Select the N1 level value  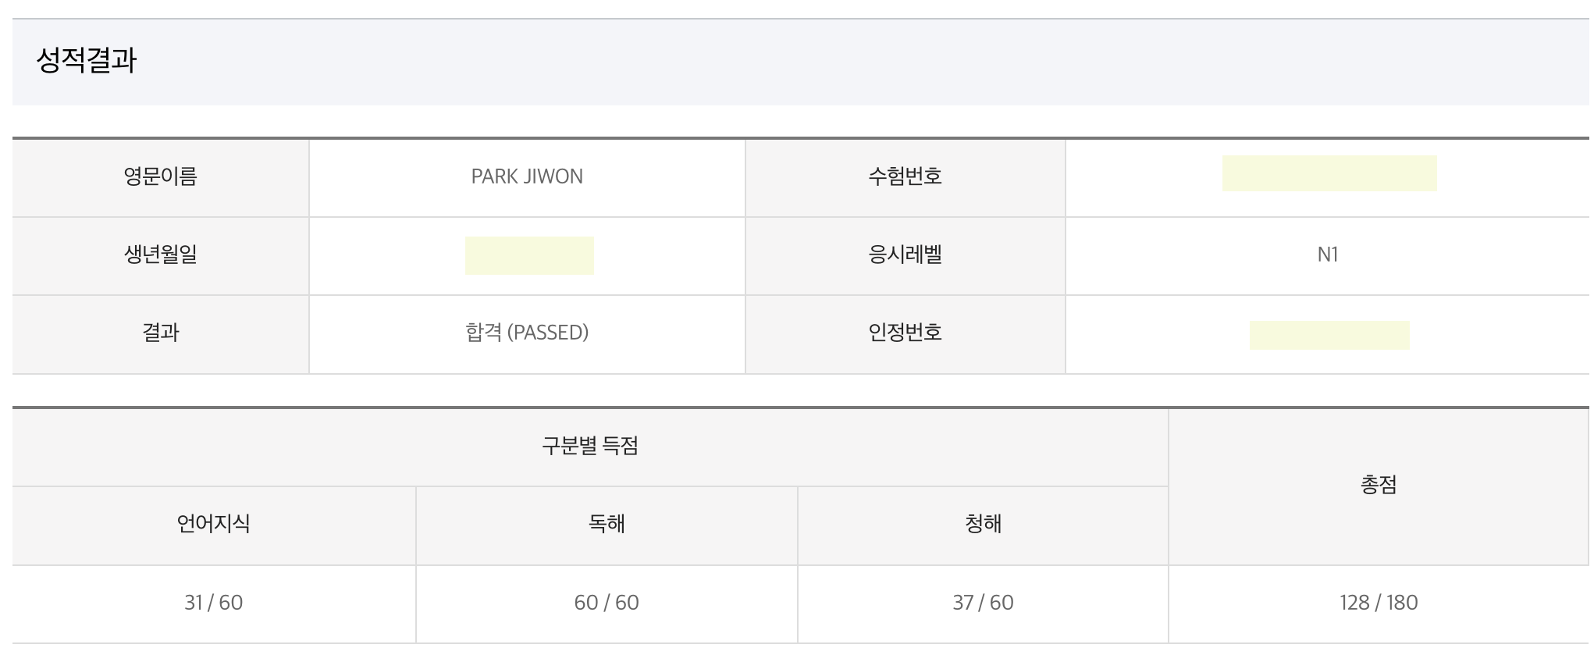click(x=1327, y=254)
